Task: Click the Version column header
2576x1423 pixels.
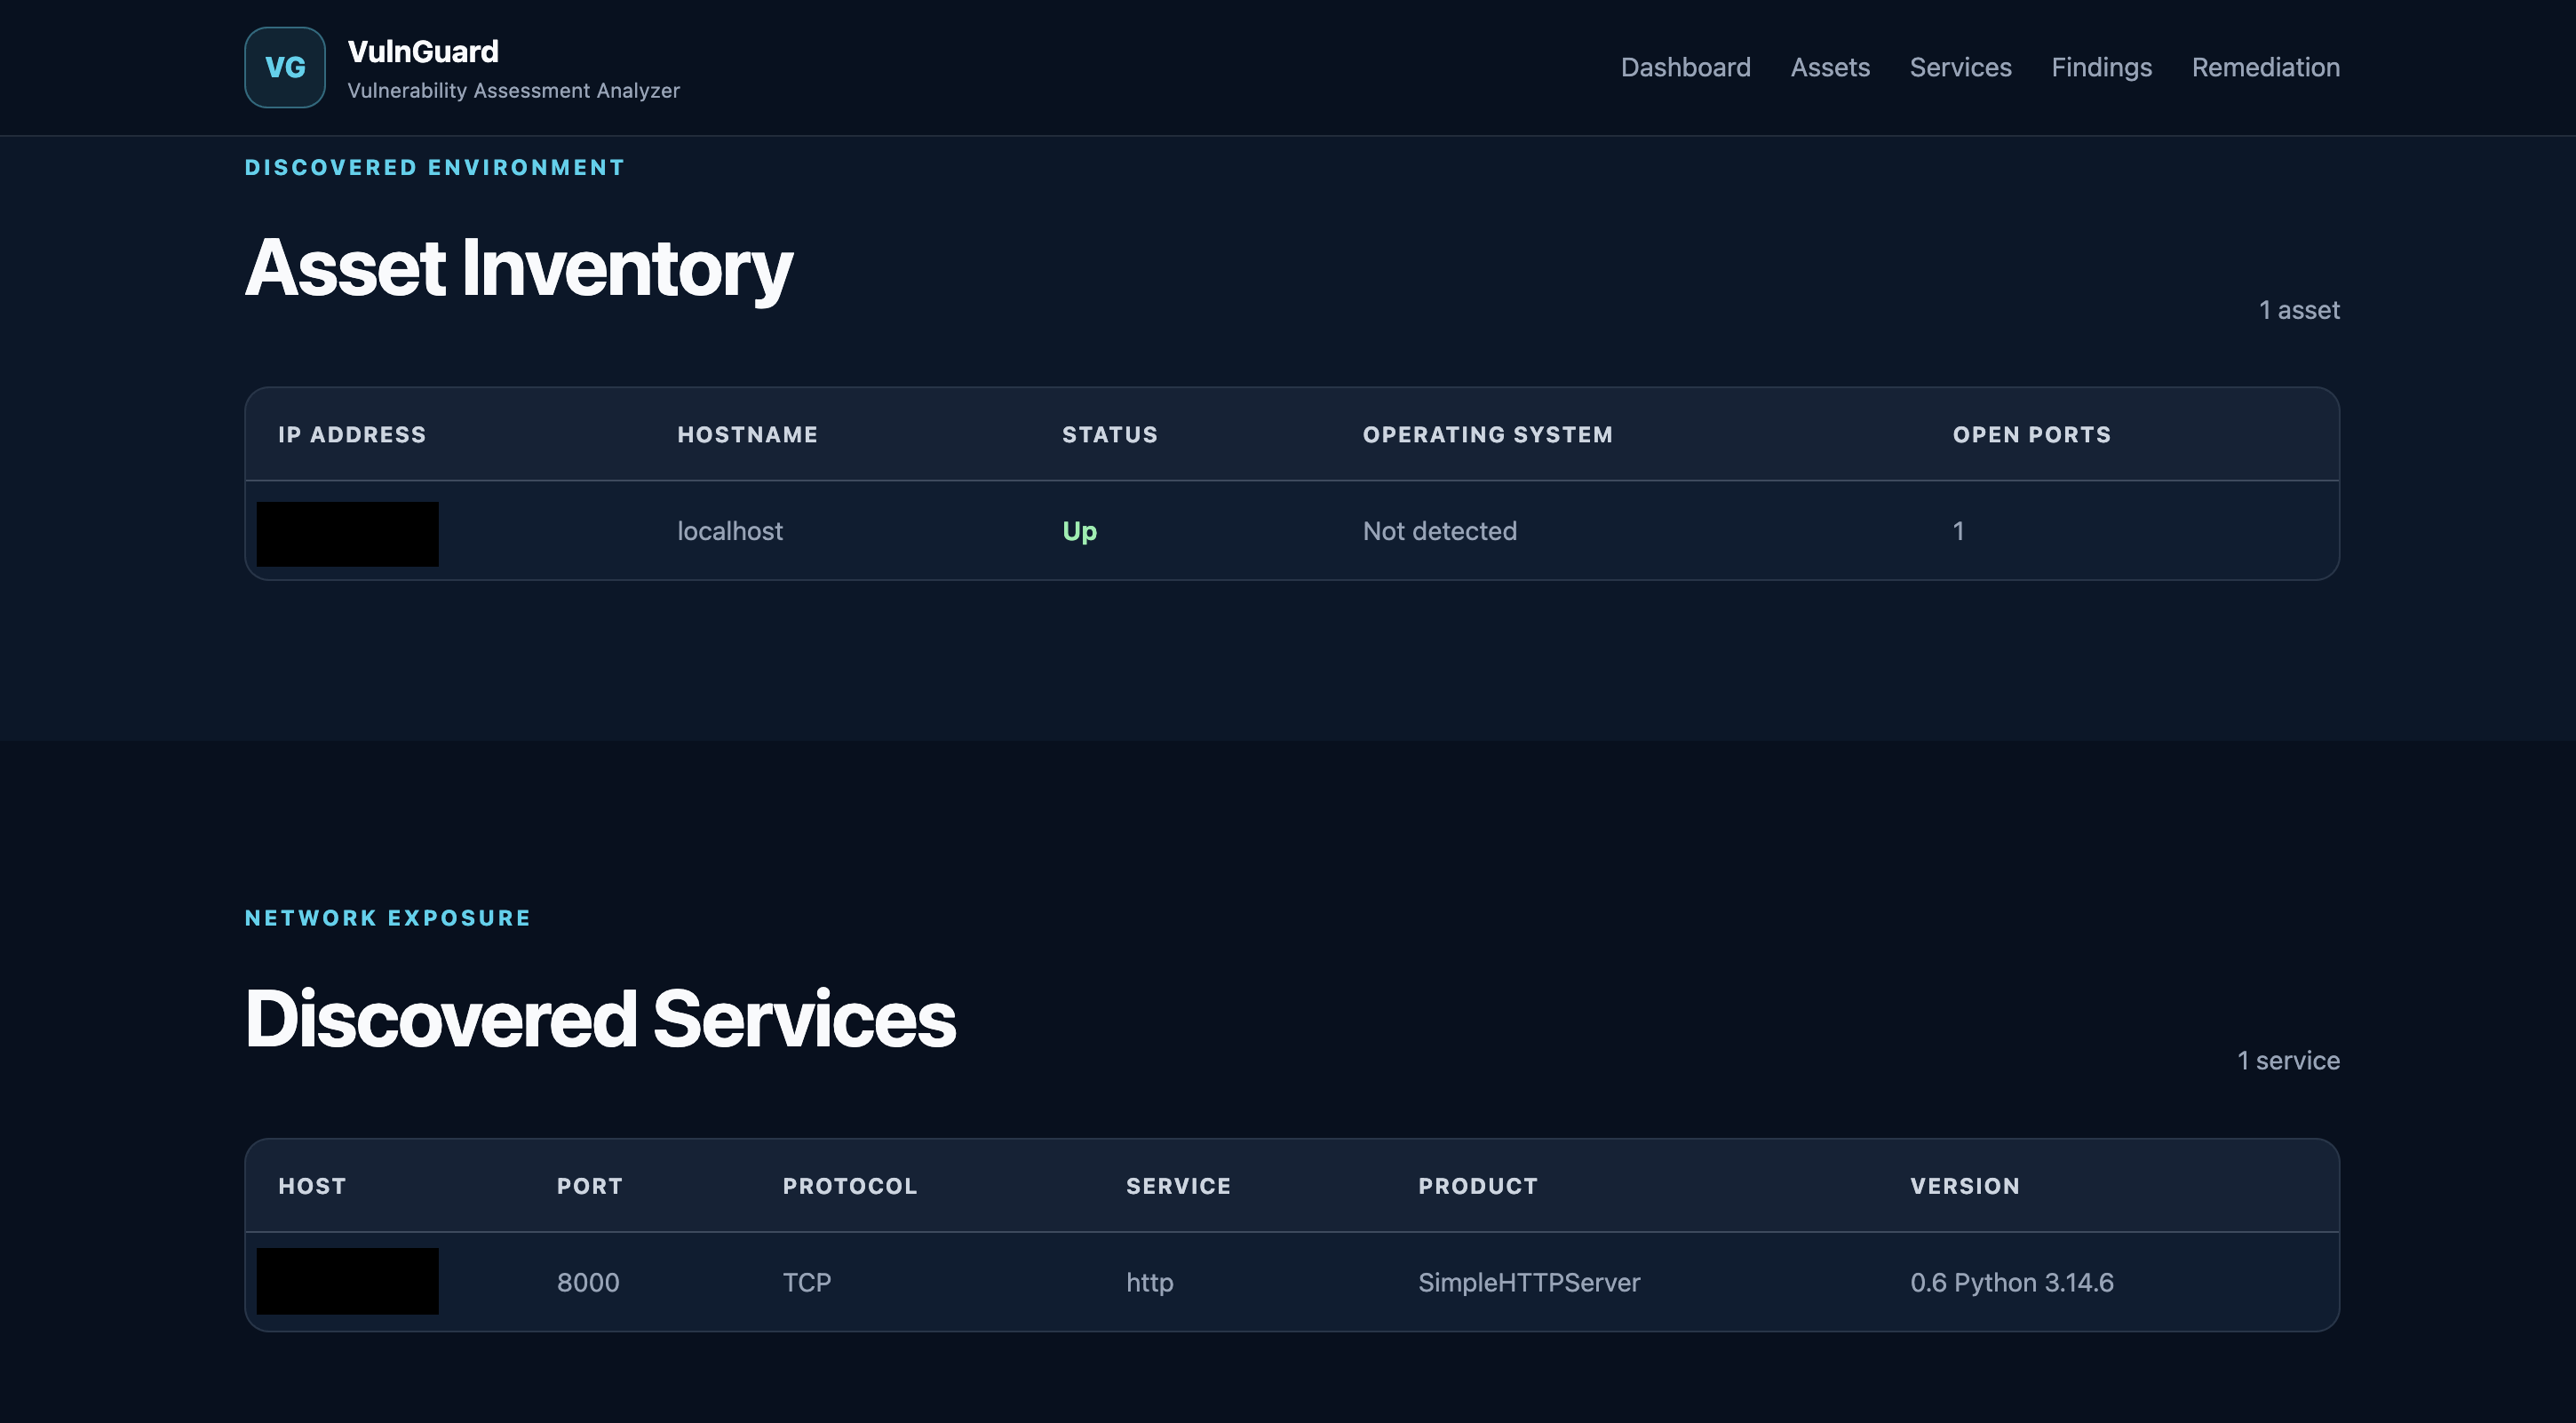Action: point(1964,1185)
